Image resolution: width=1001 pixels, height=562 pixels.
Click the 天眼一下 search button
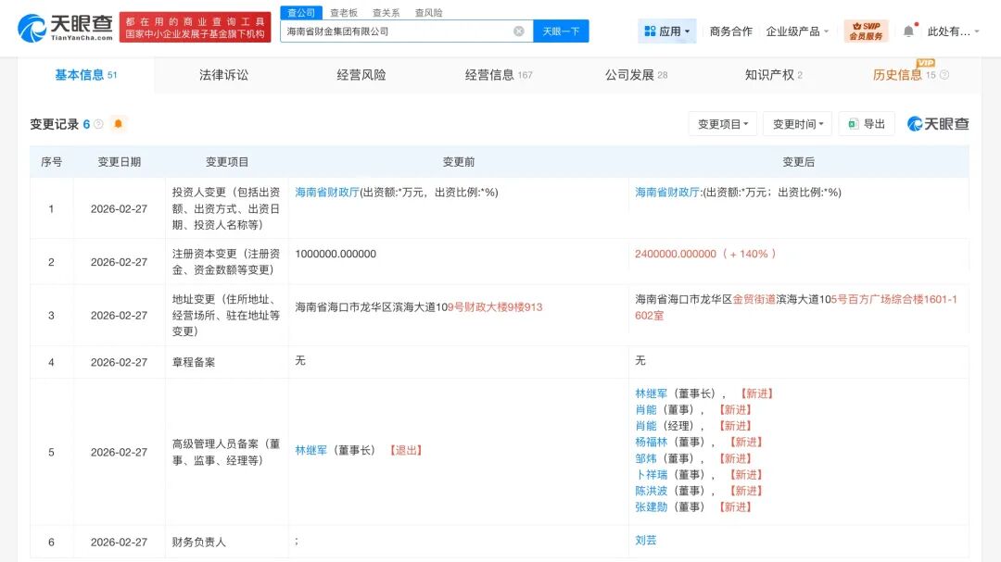(x=563, y=31)
